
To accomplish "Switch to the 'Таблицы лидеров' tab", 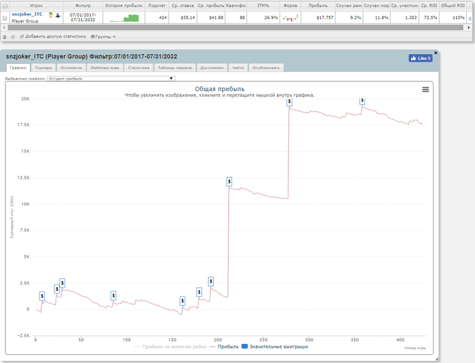I will [175, 68].
